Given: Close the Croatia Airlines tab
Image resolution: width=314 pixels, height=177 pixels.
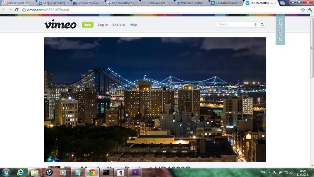Looking at the screenshot, I should [172, 3].
